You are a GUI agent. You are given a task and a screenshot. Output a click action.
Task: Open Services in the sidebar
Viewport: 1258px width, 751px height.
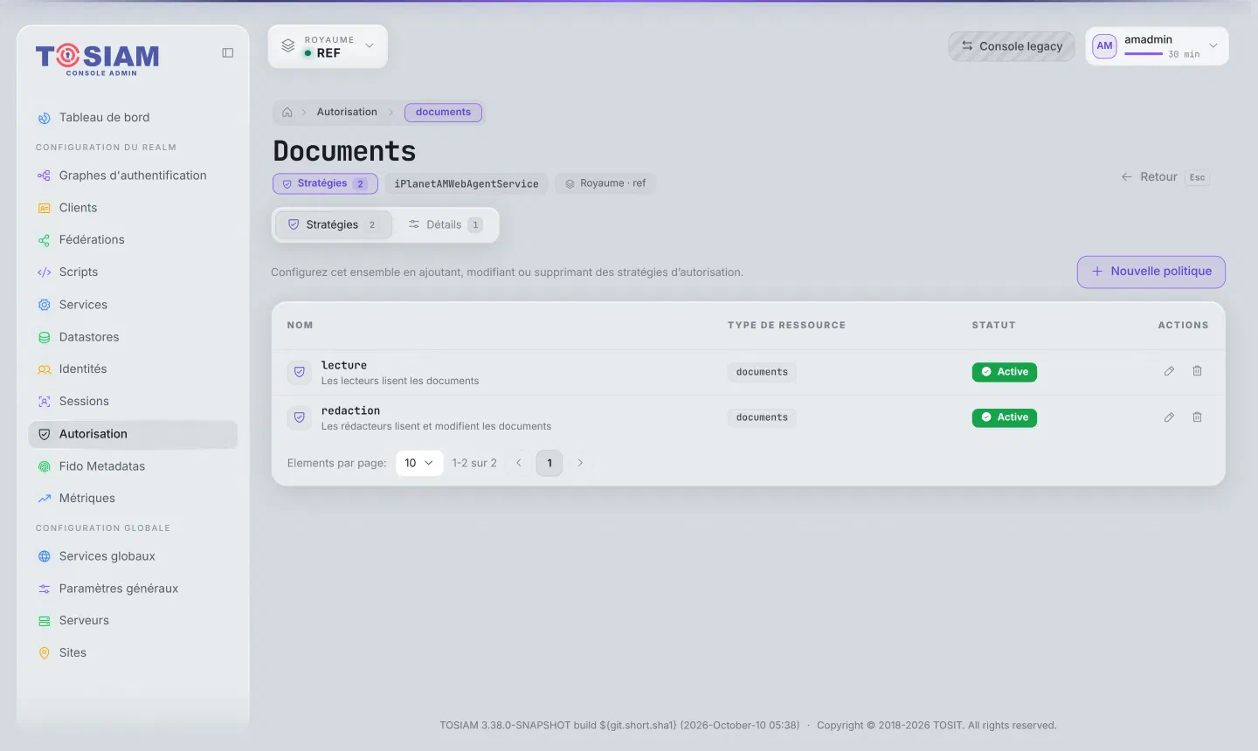(x=133, y=305)
